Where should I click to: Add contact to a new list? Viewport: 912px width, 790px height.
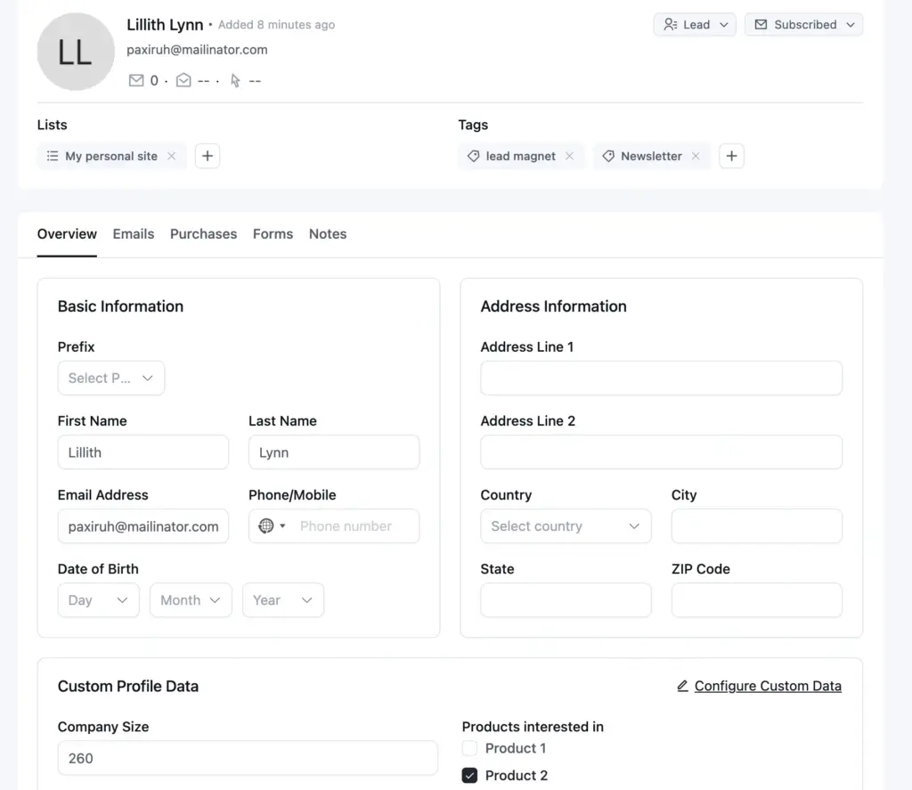207,156
